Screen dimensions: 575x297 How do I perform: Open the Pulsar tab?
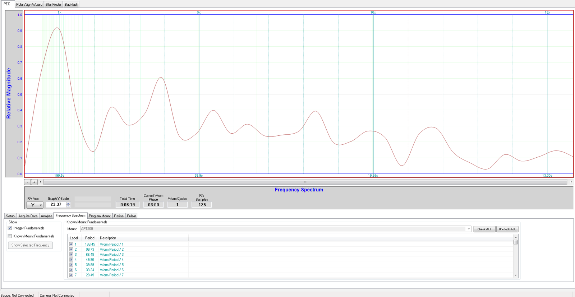(132, 216)
